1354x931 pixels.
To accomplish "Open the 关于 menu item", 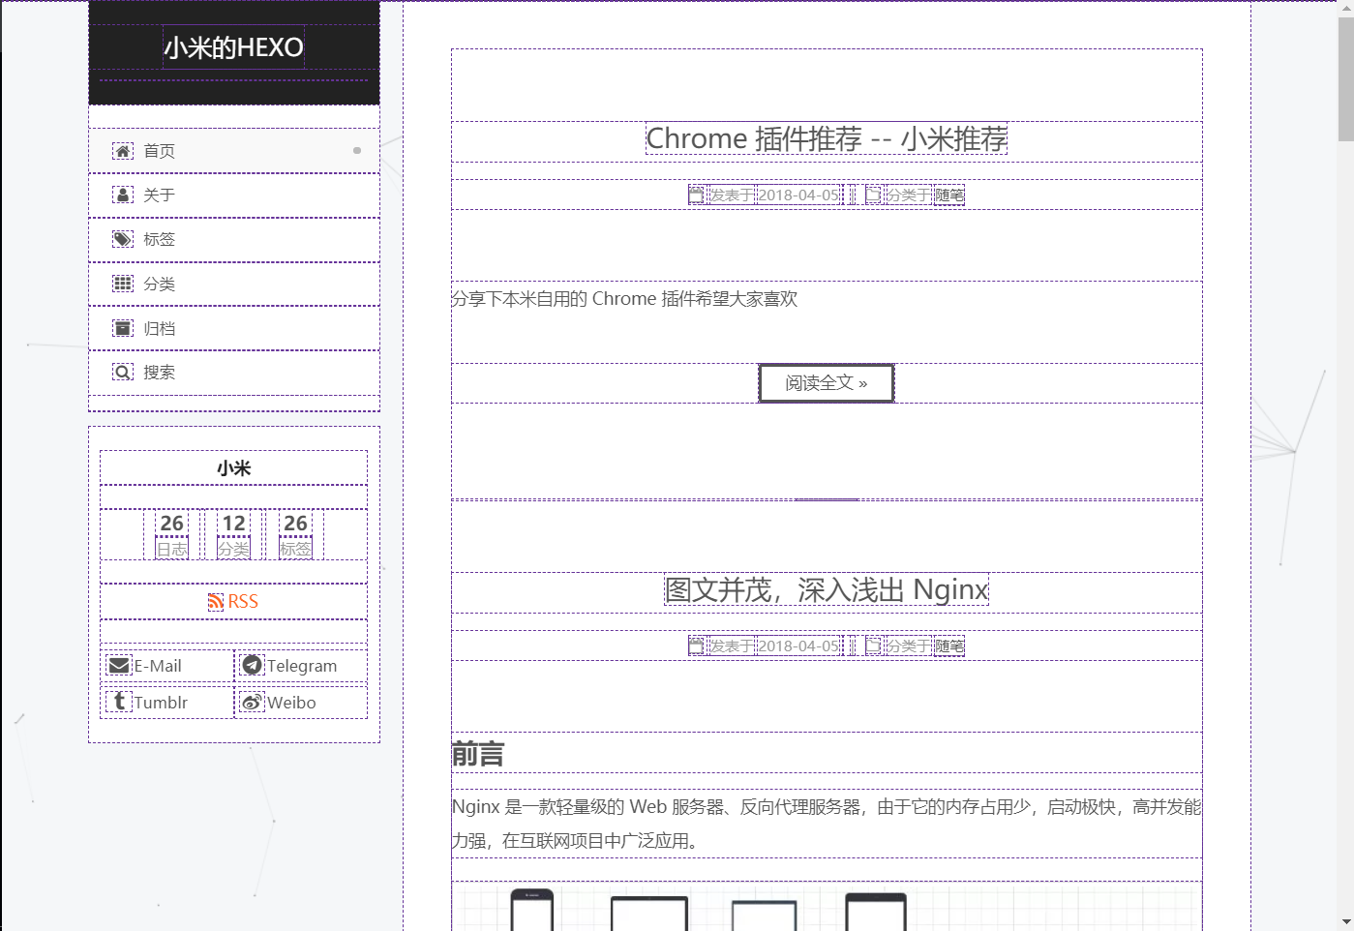I will 234,195.
